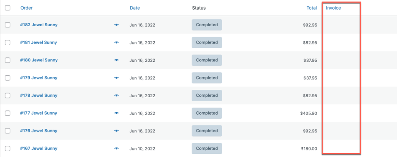Sort the list by Date column

point(135,8)
